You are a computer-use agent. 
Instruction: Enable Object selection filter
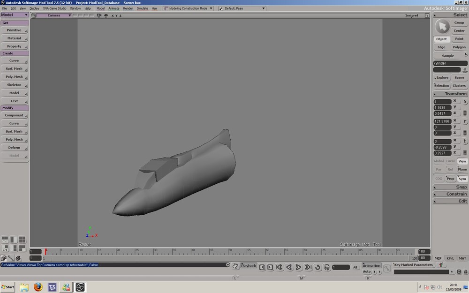[x=441, y=39]
